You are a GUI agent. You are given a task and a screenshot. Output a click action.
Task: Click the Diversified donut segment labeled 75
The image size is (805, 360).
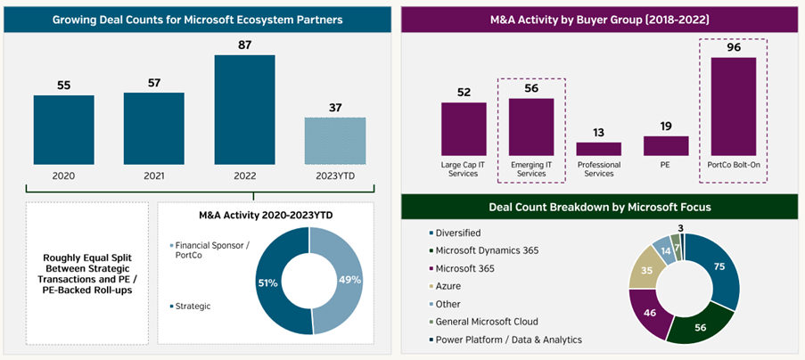(x=718, y=266)
